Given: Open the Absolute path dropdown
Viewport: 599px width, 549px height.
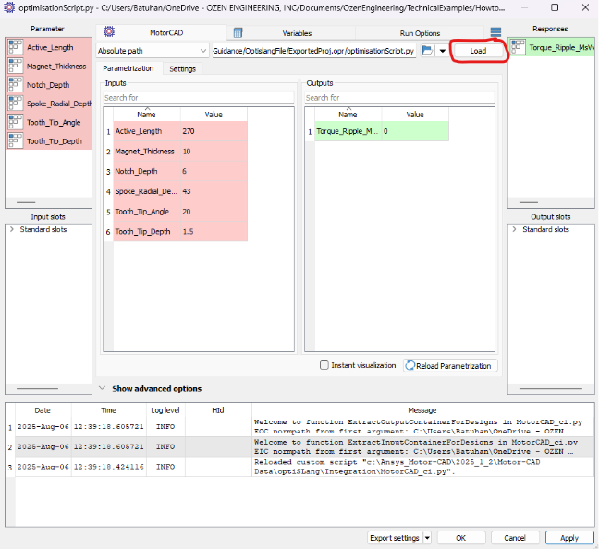Looking at the screenshot, I should 153,50.
